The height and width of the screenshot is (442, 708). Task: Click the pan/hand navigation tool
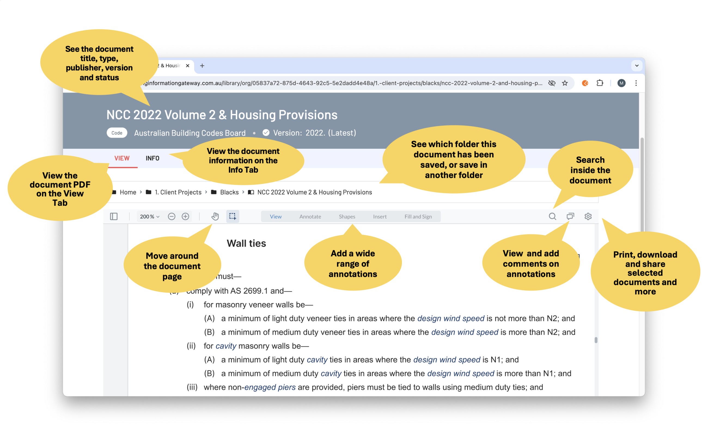pos(215,217)
